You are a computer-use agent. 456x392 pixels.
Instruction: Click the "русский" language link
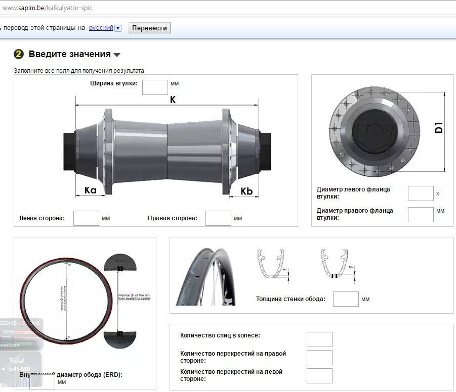click(101, 28)
